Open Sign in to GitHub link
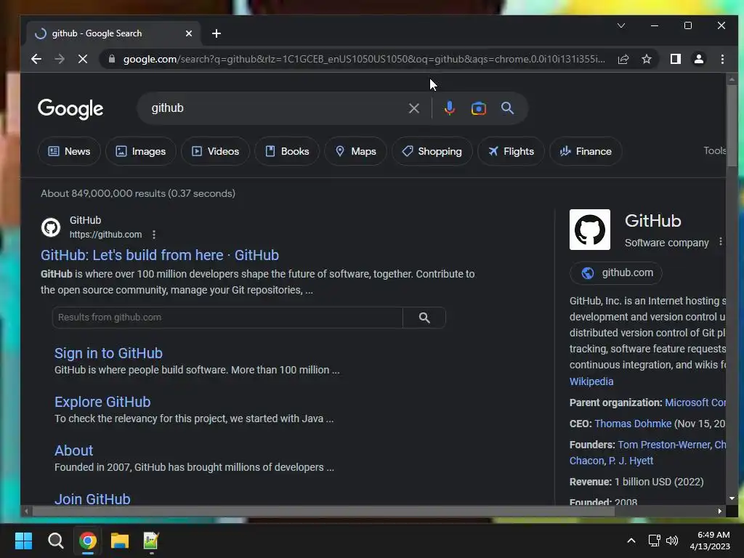This screenshot has height=558, width=744. (x=108, y=354)
